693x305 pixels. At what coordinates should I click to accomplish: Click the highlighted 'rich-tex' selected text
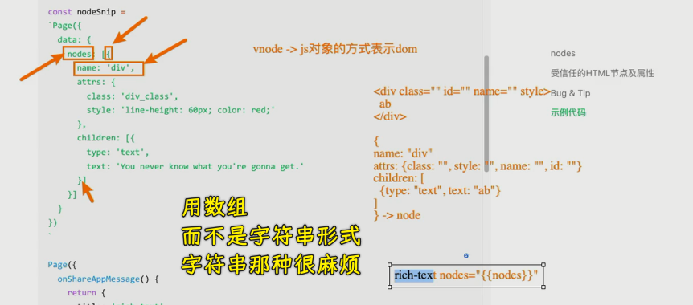(414, 275)
